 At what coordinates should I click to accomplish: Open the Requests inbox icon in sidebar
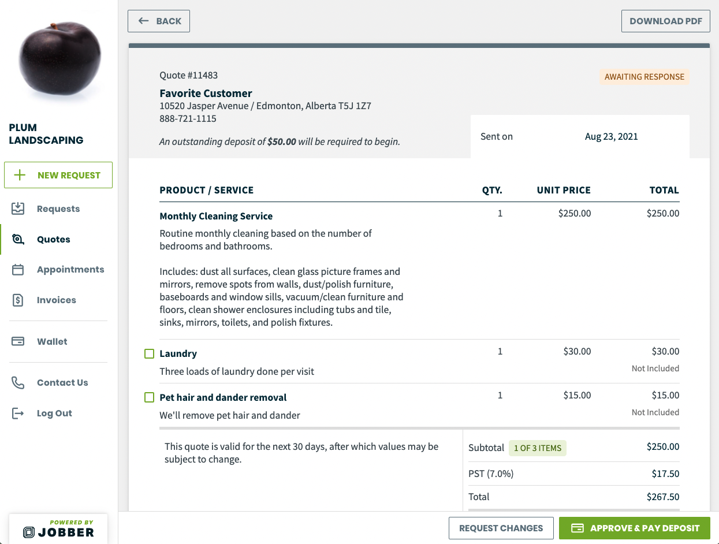pos(18,209)
